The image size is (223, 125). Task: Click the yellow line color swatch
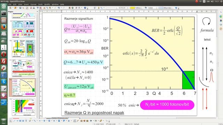(x=132, y=8)
